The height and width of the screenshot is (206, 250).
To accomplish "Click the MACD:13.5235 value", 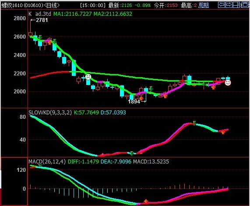I will click(x=151, y=162).
